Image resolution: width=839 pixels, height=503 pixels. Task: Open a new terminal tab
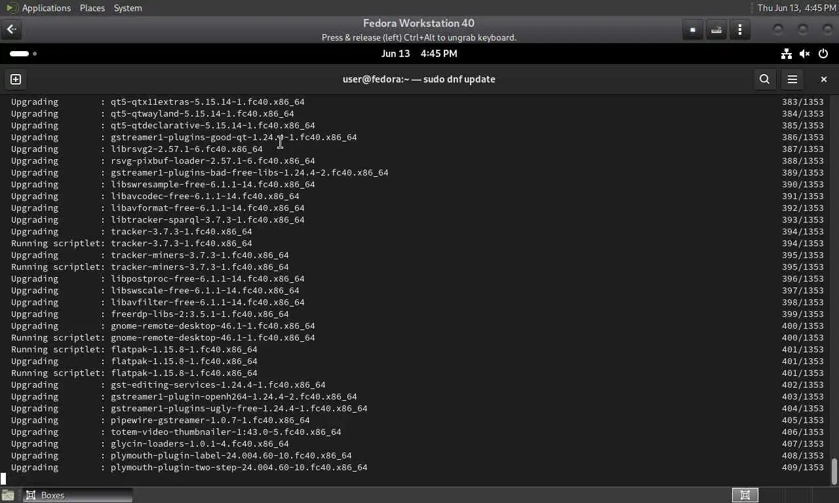point(16,79)
